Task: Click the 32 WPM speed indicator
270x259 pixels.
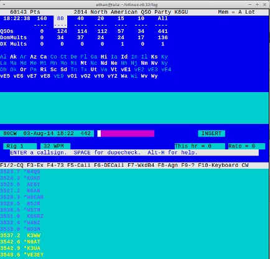Action: click(55, 146)
